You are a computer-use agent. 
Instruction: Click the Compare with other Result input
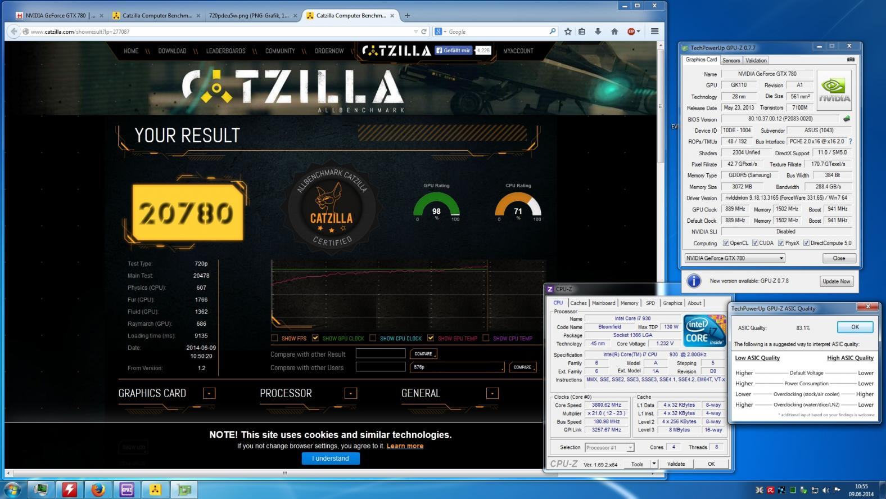[381, 353]
